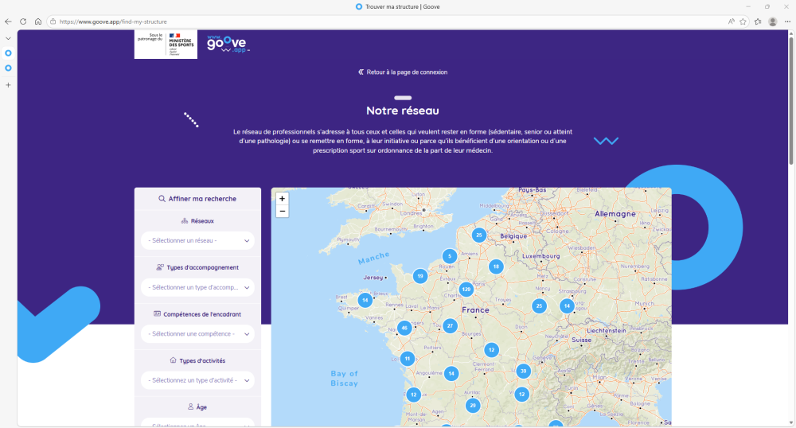Click the Luxembourg label on the map
796x428 pixels.
tap(541, 256)
